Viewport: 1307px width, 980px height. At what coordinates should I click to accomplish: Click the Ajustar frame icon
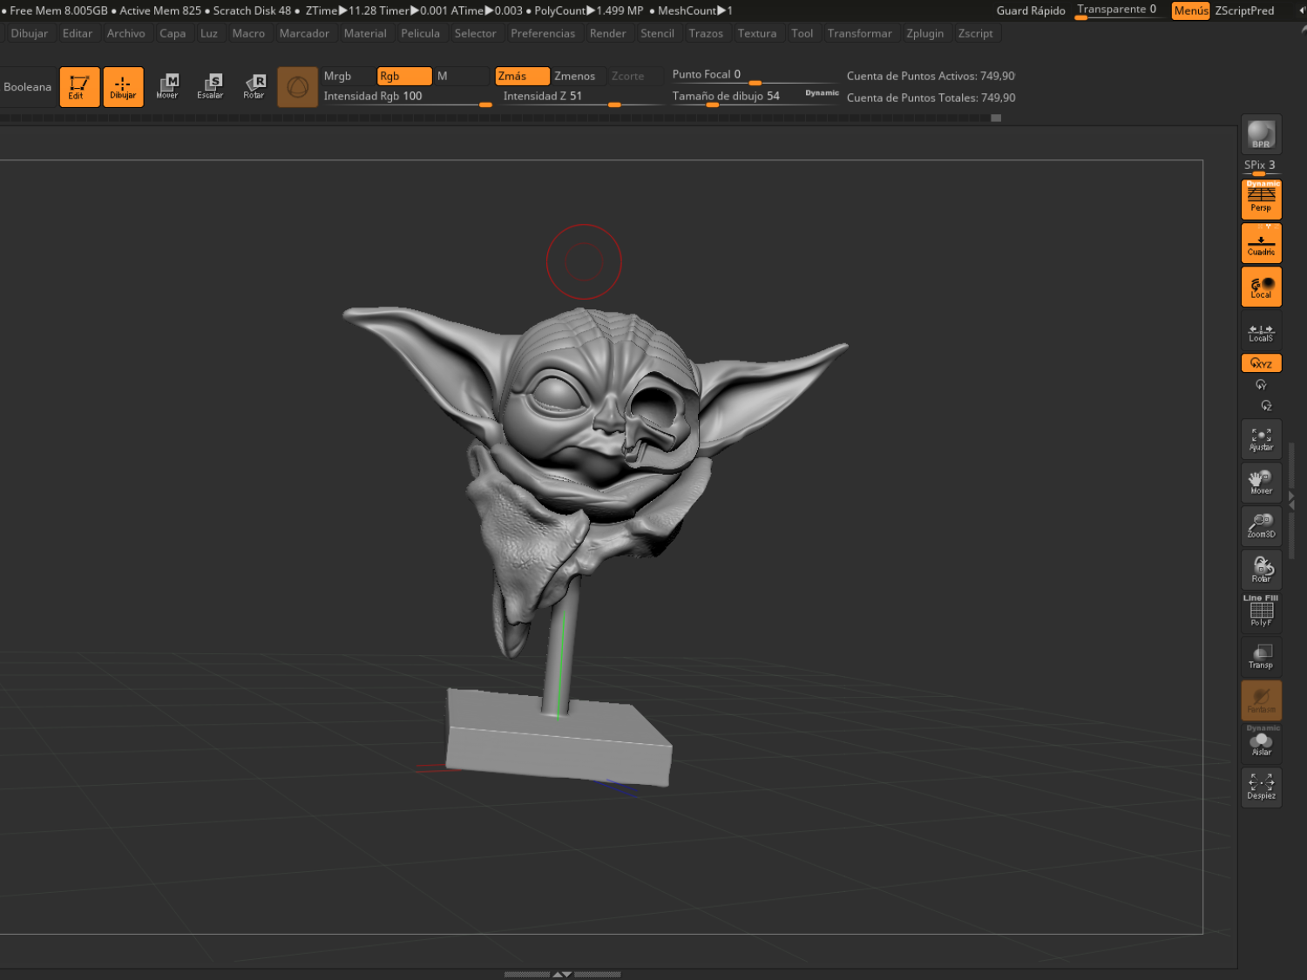(x=1261, y=439)
